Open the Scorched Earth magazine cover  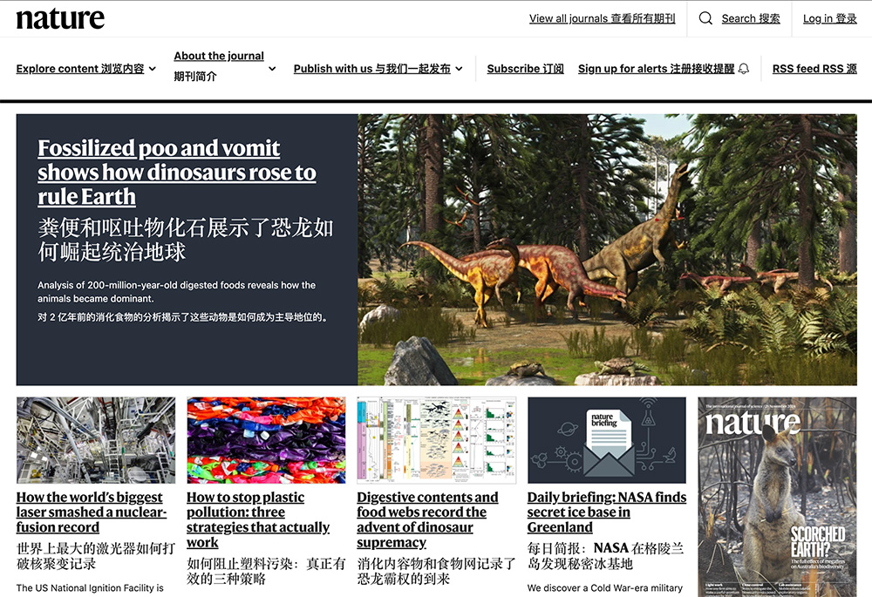tap(777, 497)
